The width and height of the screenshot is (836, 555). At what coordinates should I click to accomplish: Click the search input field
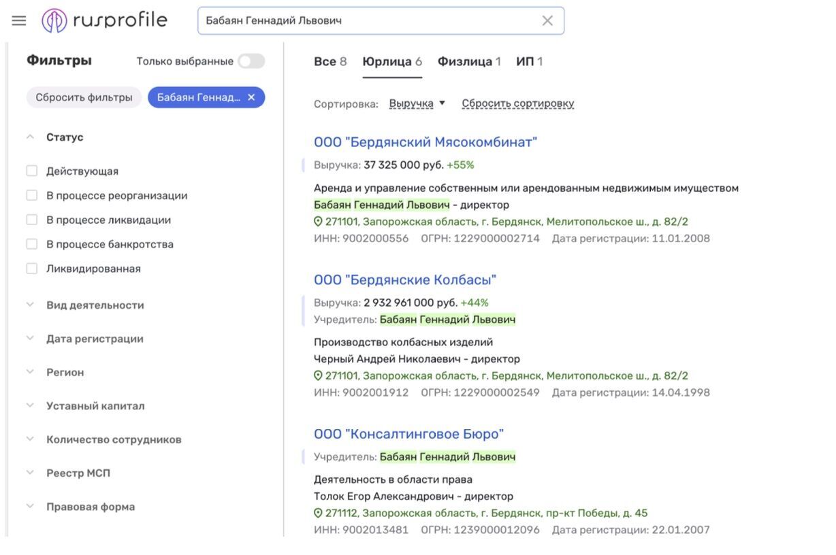(371, 20)
